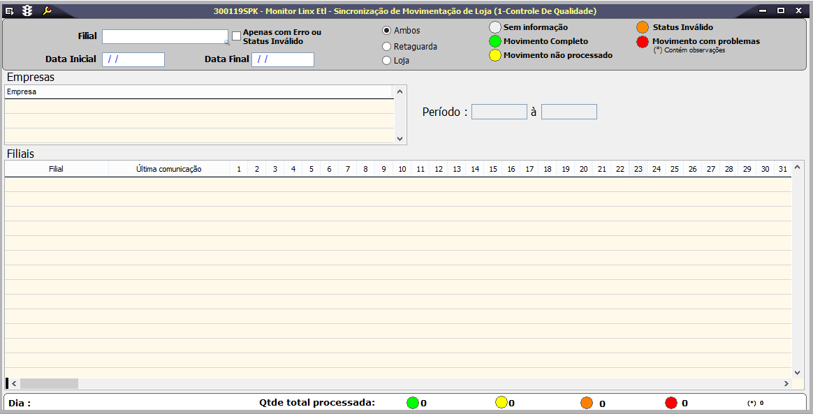Maximize the Monitor Linx Etl window

pos(781,10)
